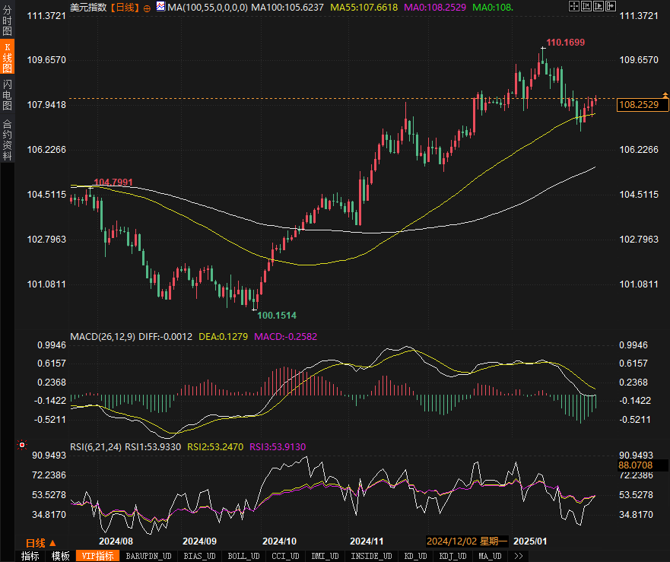The width and height of the screenshot is (670, 562).
Task: Click the 104.7991 peak marker label
Action: click(x=113, y=183)
